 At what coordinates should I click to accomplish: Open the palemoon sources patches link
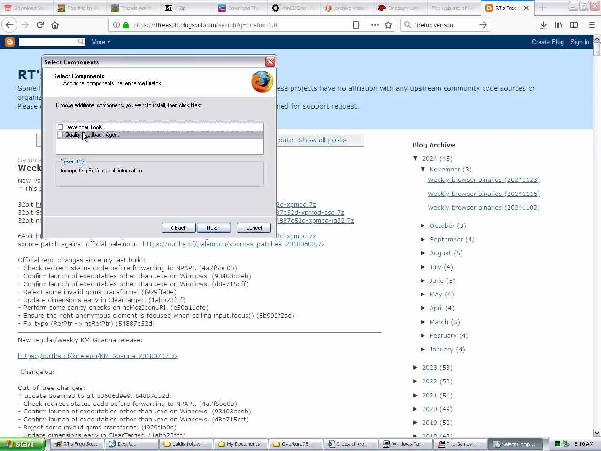point(234,244)
